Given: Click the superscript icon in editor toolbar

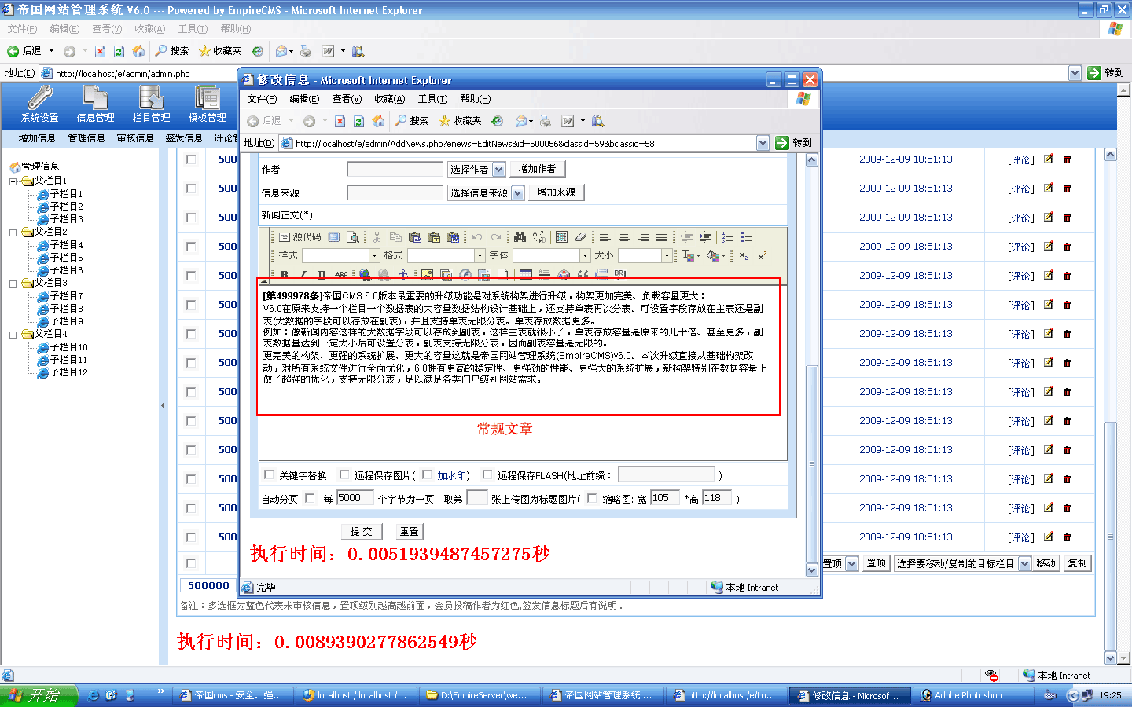Looking at the screenshot, I should click(x=762, y=255).
